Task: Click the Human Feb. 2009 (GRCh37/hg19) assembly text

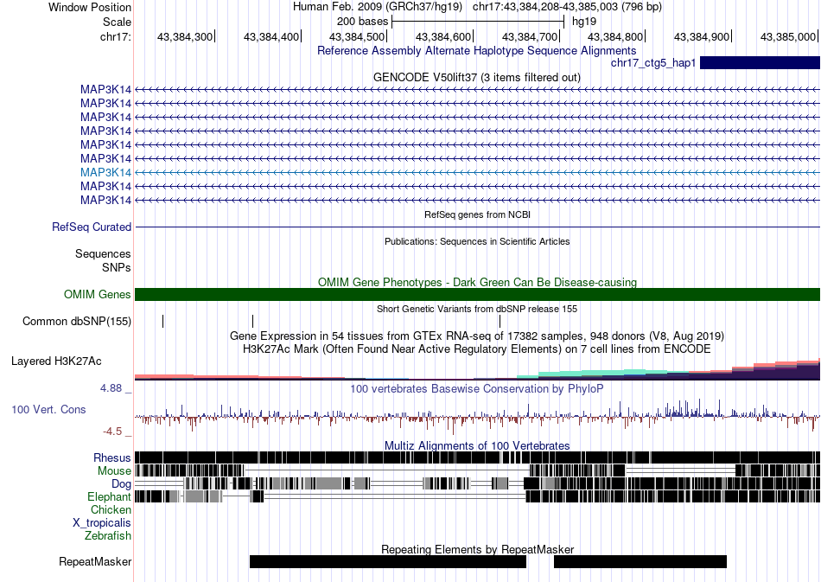Action: tap(378, 7)
